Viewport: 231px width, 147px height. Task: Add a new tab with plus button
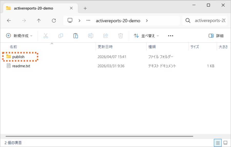pyautogui.click(x=85, y=8)
